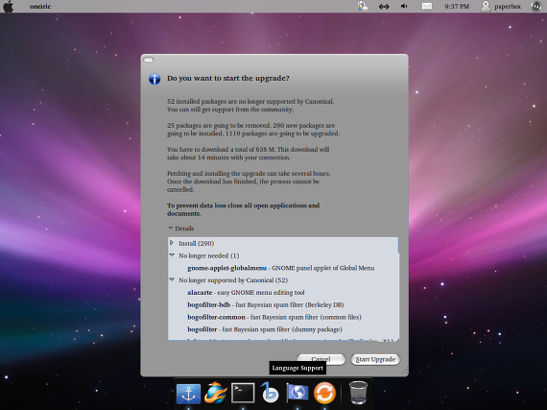Image resolution: width=547 pixels, height=410 pixels.
Task: Launch the blue music note dock icon
Action: tap(270, 393)
